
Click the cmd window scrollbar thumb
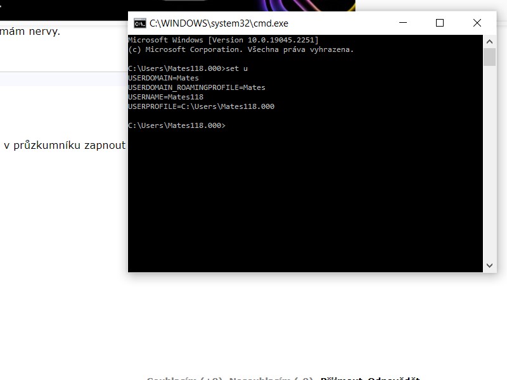(x=489, y=57)
